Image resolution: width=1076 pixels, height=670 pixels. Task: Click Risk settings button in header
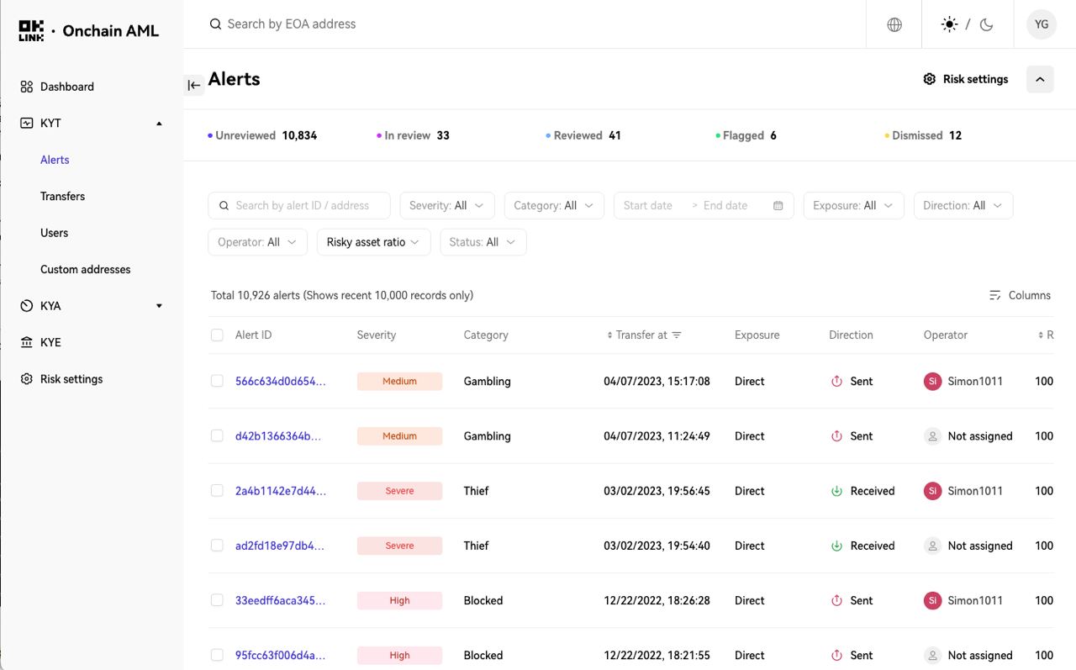[965, 79]
